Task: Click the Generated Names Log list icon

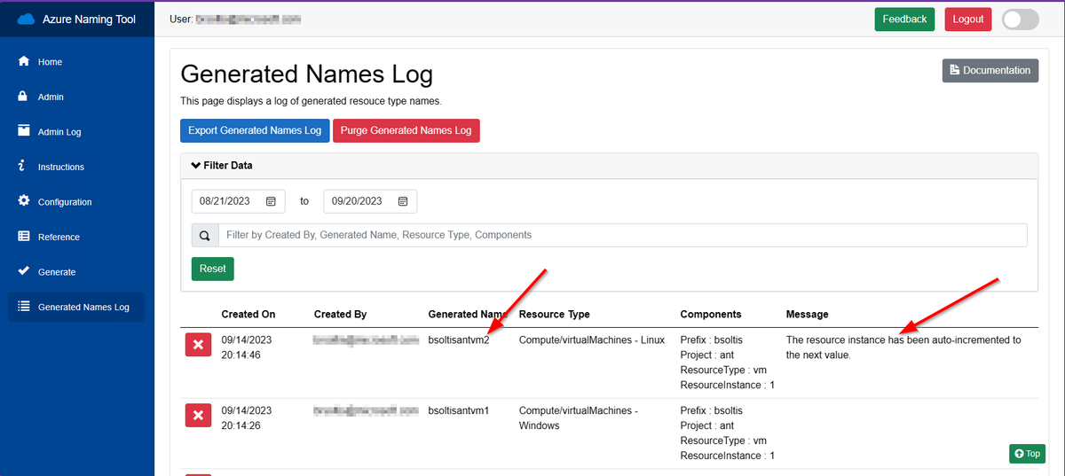Action: 24,307
